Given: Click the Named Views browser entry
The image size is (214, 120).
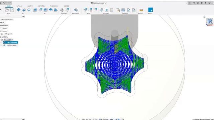Looking at the screenshot, I should tap(4, 25).
